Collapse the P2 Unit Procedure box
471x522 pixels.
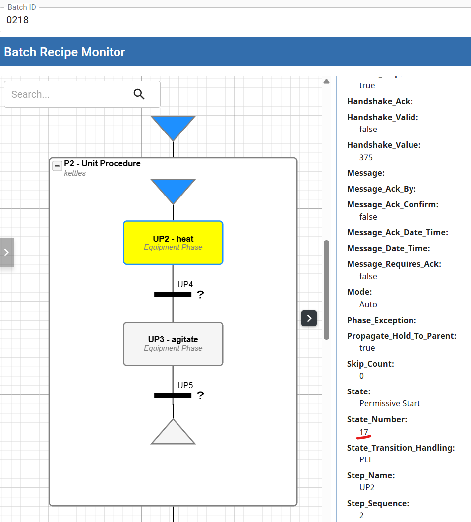coord(58,166)
